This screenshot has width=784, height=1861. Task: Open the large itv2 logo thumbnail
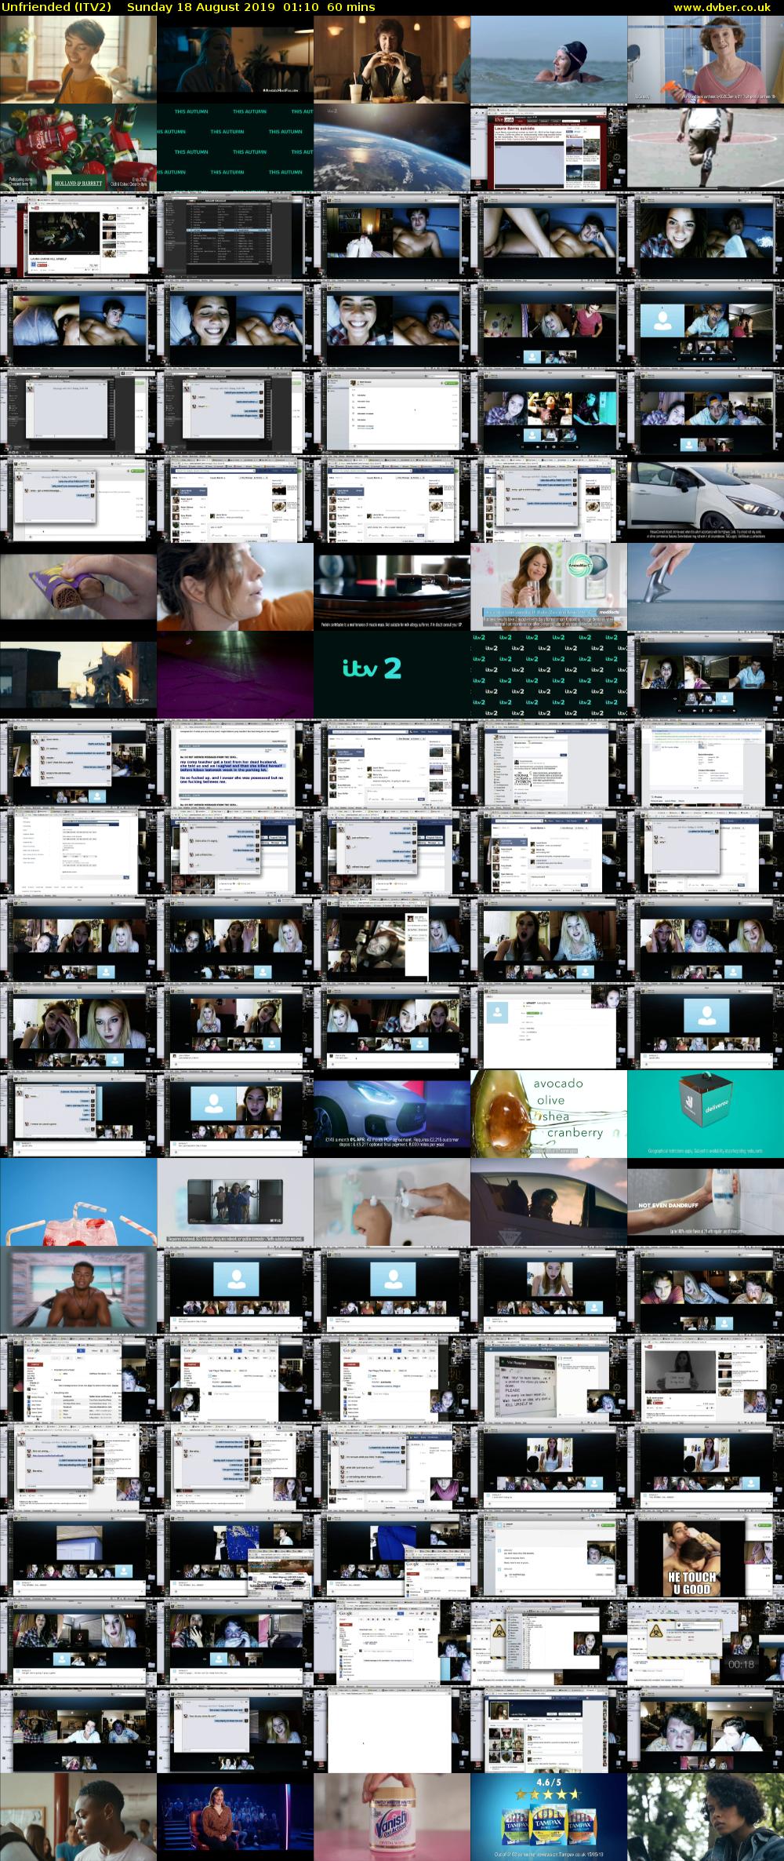pyautogui.click(x=392, y=676)
